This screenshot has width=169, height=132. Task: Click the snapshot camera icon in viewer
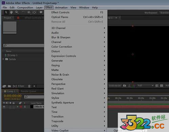coord(125,86)
